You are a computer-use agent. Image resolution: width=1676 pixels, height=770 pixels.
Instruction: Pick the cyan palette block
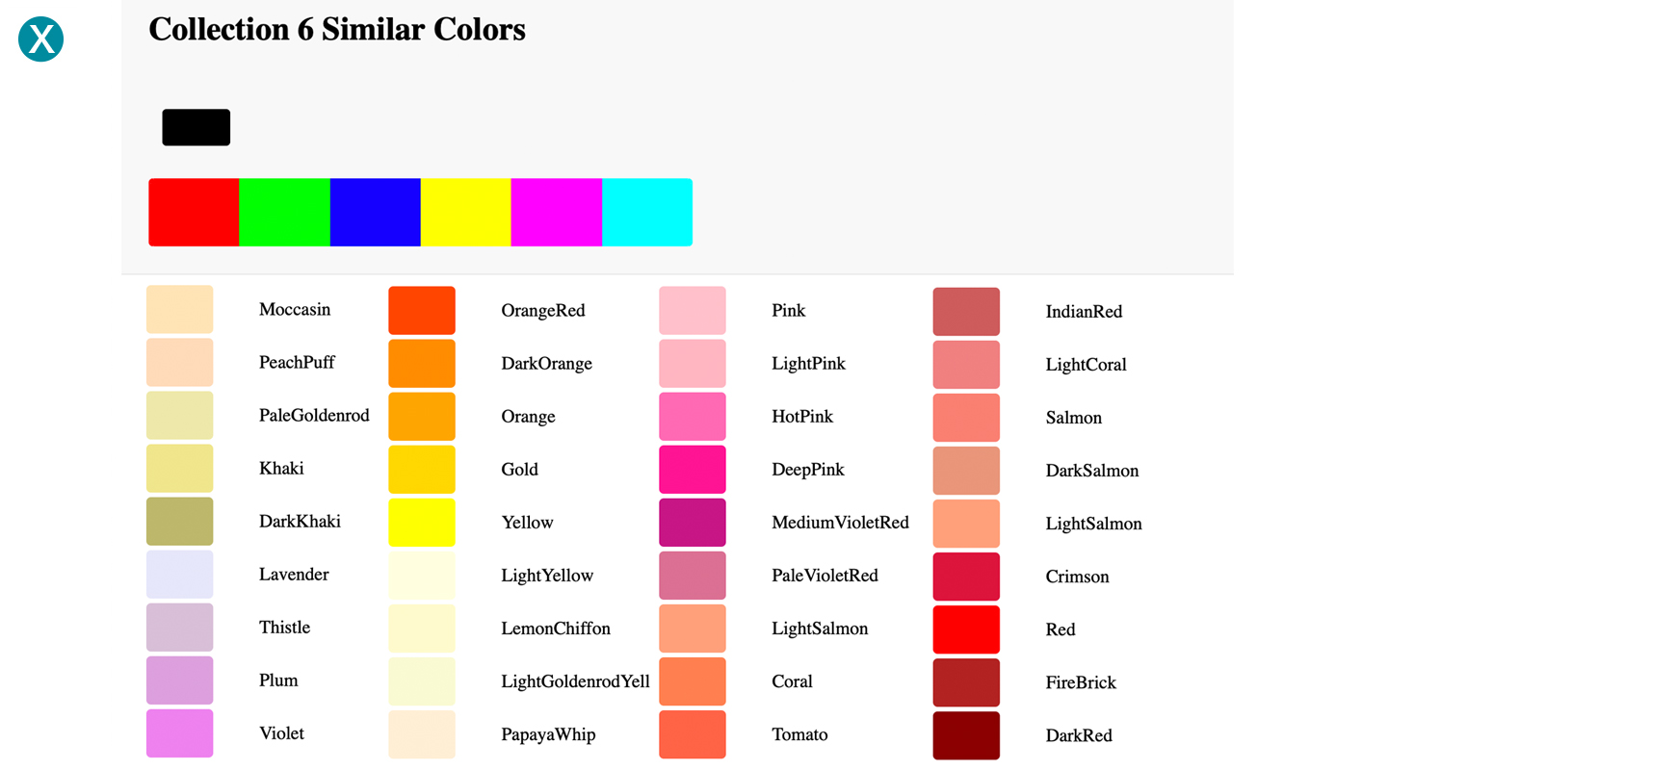647,212
